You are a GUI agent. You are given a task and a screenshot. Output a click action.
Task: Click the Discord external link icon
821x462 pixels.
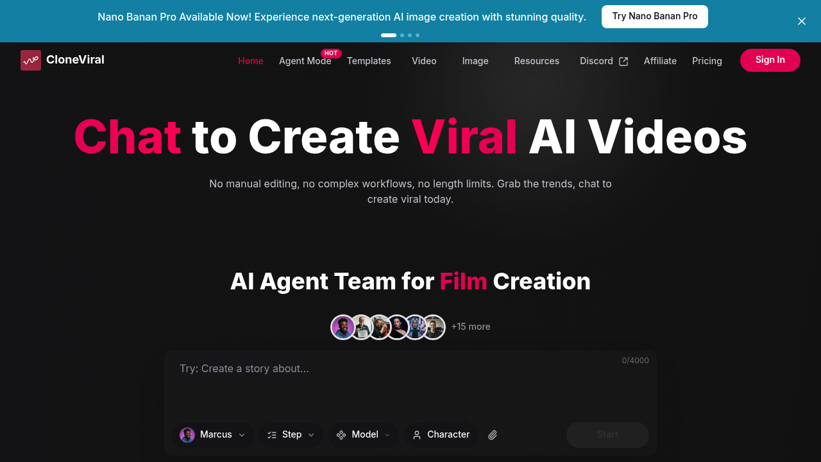click(623, 60)
